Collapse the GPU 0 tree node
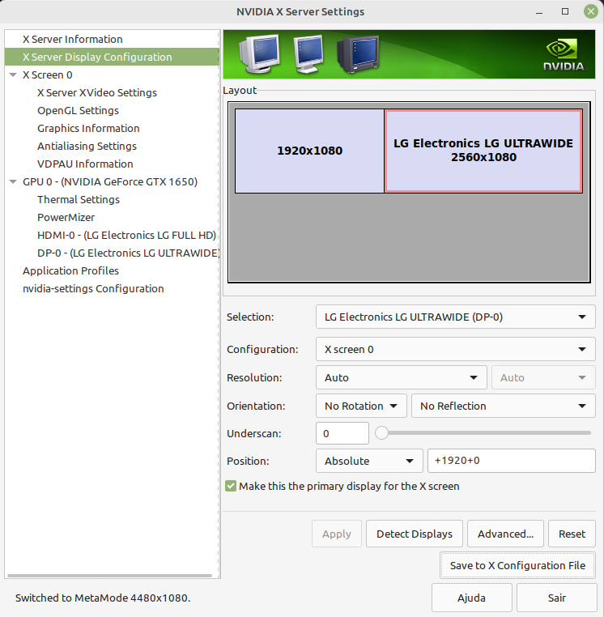 click(x=13, y=182)
